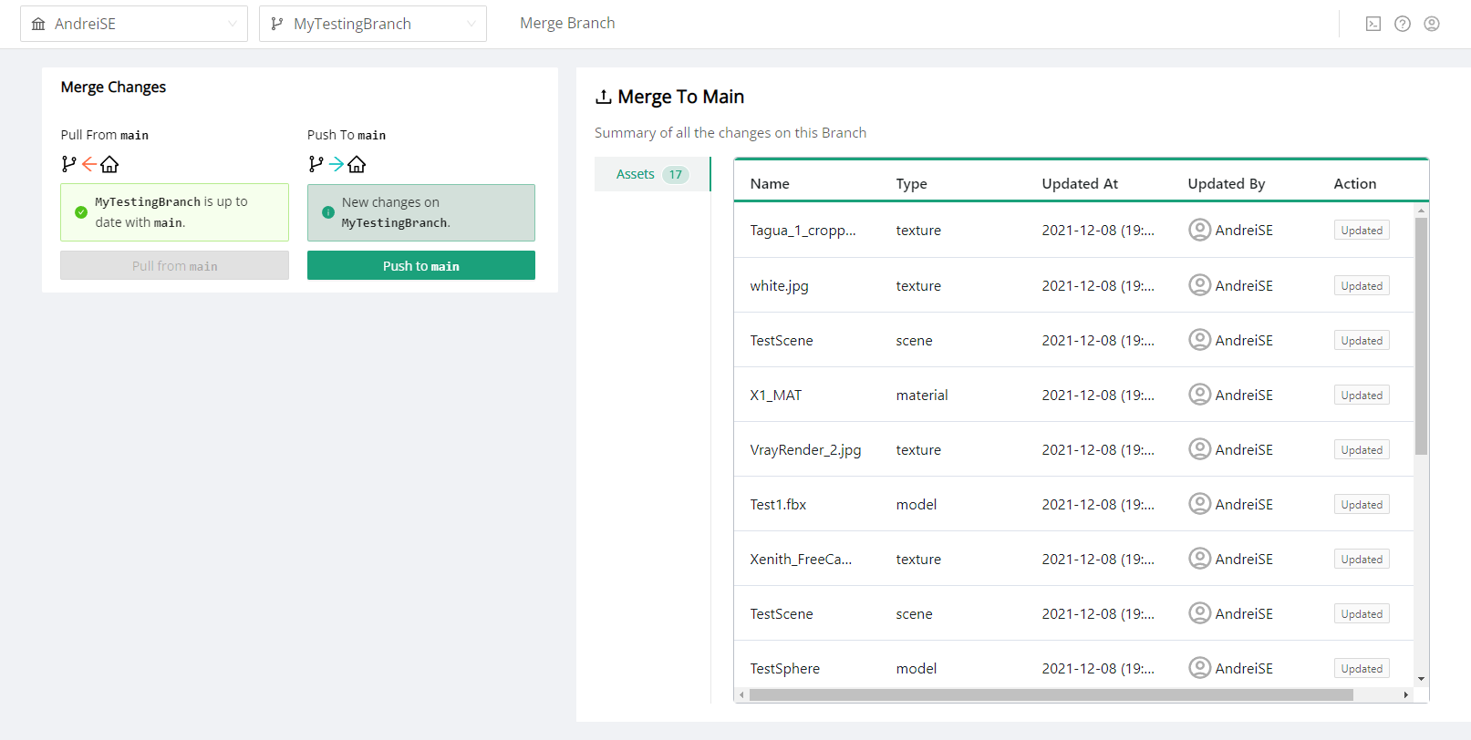The image size is (1471, 740).
Task: Click the AndreiSE avatar in white.jpg row
Action: 1199,285
